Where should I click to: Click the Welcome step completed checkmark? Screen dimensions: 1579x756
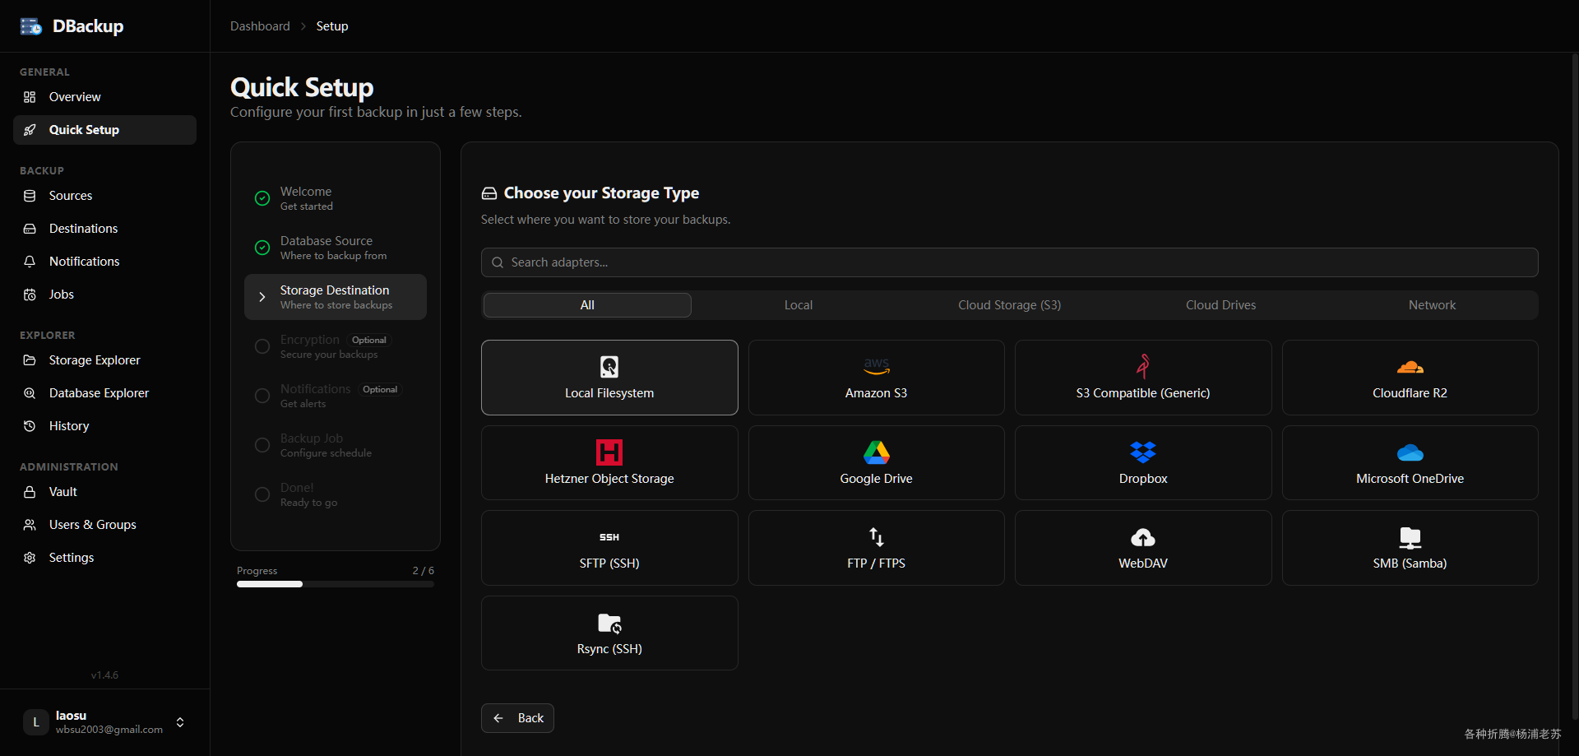[262, 198]
